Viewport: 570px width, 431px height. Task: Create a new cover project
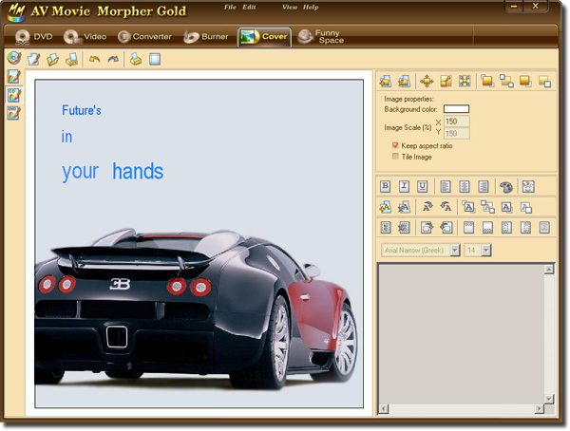34,59
